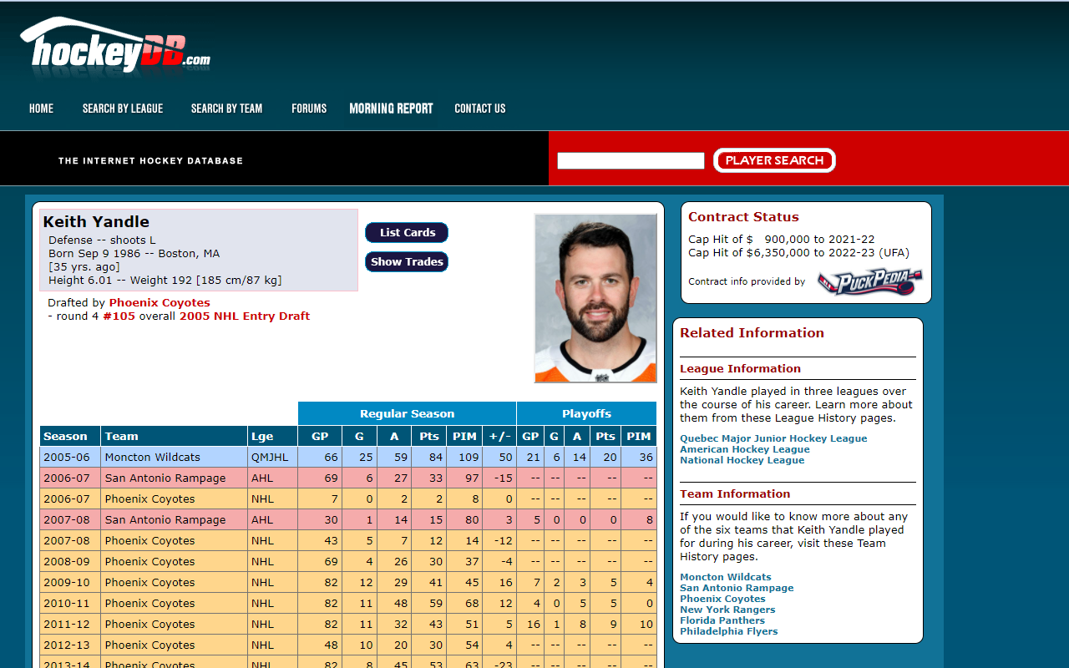Open the 2005 NHL Entry Draft link
This screenshot has height=668, width=1069.
click(x=243, y=316)
